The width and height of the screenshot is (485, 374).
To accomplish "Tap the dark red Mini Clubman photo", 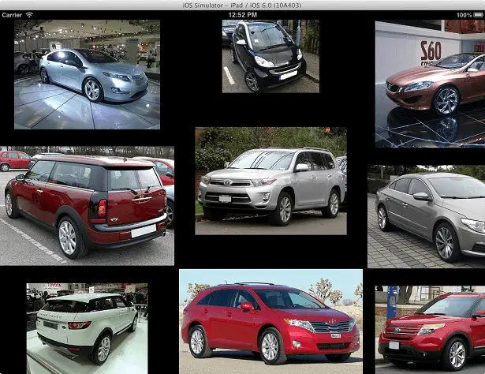I will click(87, 205).
